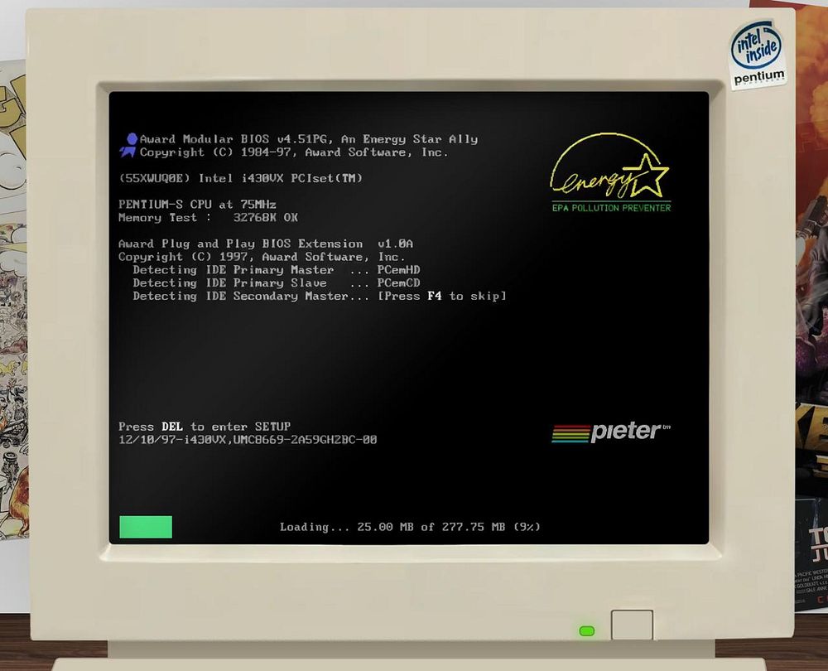Click the game box right of the monitor
This screenshot has height=671, width=828.
[811, 307]
